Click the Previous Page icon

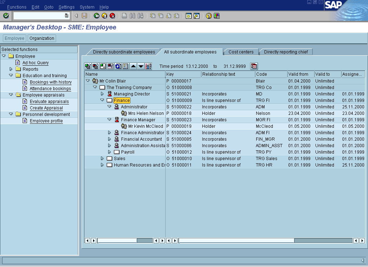point(161,16)
